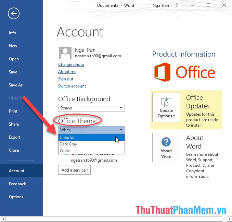The width and height of the screenshot is (232, 222).
Task: Open Update Options button
Action: [166, 107]
